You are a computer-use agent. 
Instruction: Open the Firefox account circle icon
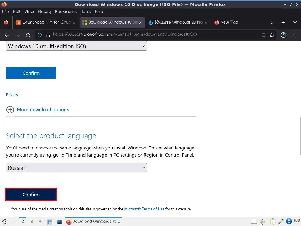283,35
